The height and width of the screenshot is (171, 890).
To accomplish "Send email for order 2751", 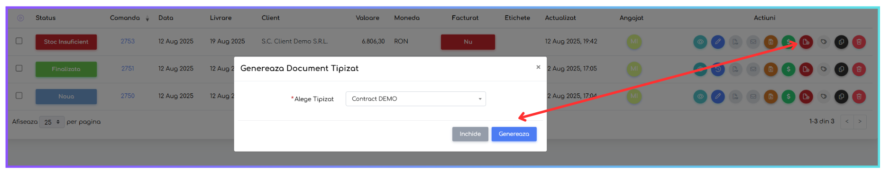I will click(x=753, y=69).
